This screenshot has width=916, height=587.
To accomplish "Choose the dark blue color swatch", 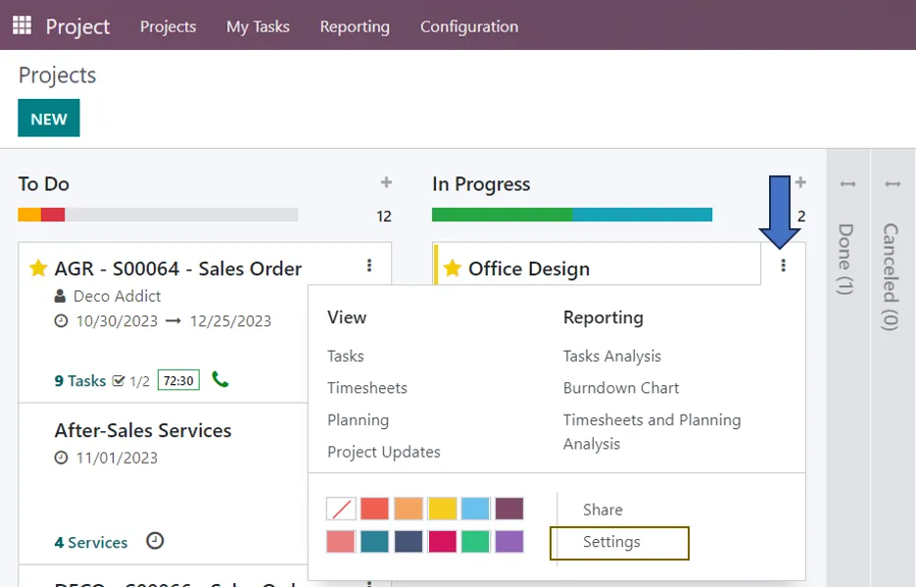I will point(409,542).
